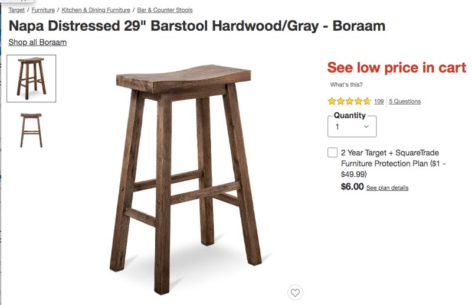This screenshot has height=305, width=472.
Task: Click the star rating icons
Action: tap(349, 101)
